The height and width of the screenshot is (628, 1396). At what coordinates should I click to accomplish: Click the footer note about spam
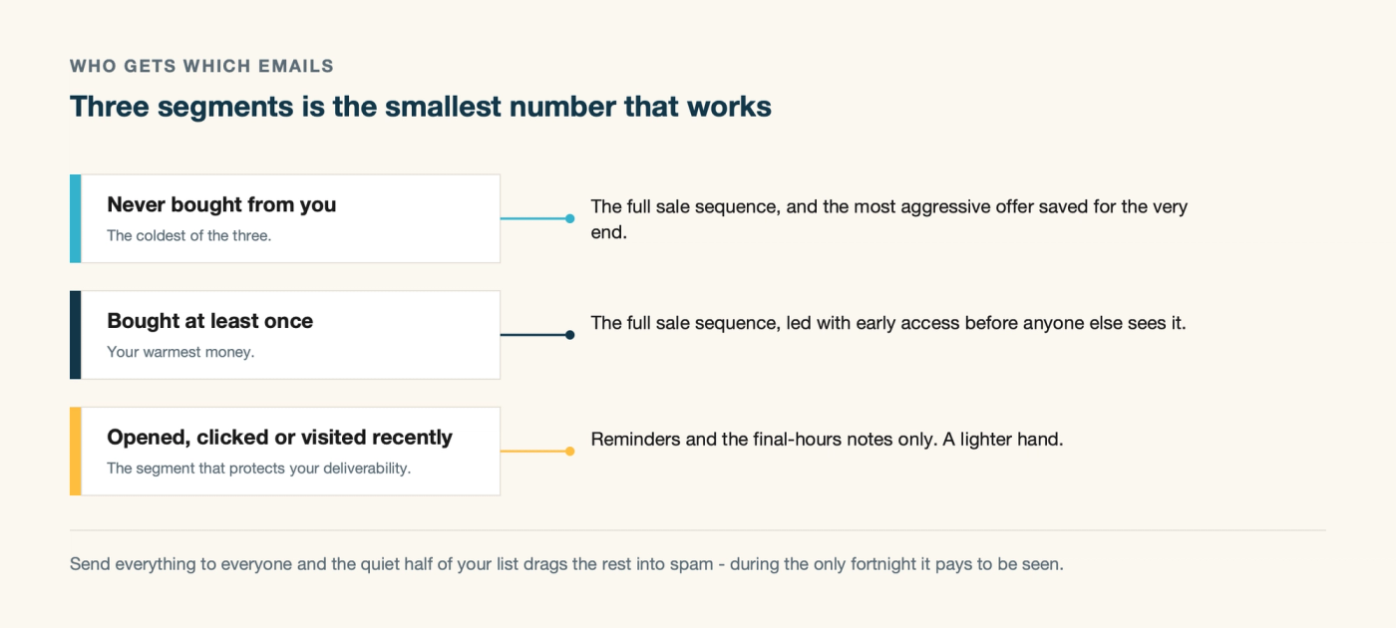(566, 564)
